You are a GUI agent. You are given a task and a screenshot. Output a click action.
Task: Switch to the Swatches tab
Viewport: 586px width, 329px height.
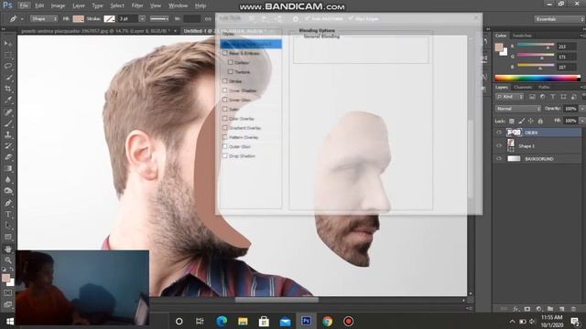coord(522,36)
